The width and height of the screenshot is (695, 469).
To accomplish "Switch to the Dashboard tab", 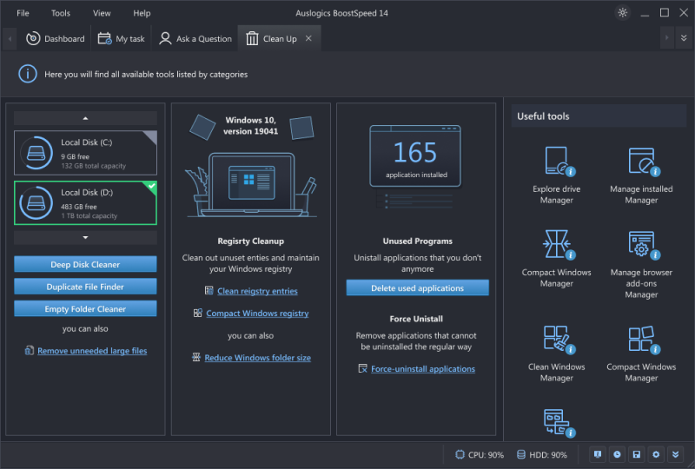I will click(x=55, y=38).
